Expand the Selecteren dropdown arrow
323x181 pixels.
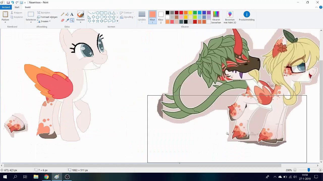pos(31,22)
